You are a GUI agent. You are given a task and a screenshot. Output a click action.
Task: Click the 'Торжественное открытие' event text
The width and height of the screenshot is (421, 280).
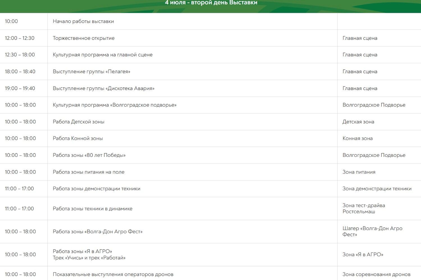[x=84, y=38]
